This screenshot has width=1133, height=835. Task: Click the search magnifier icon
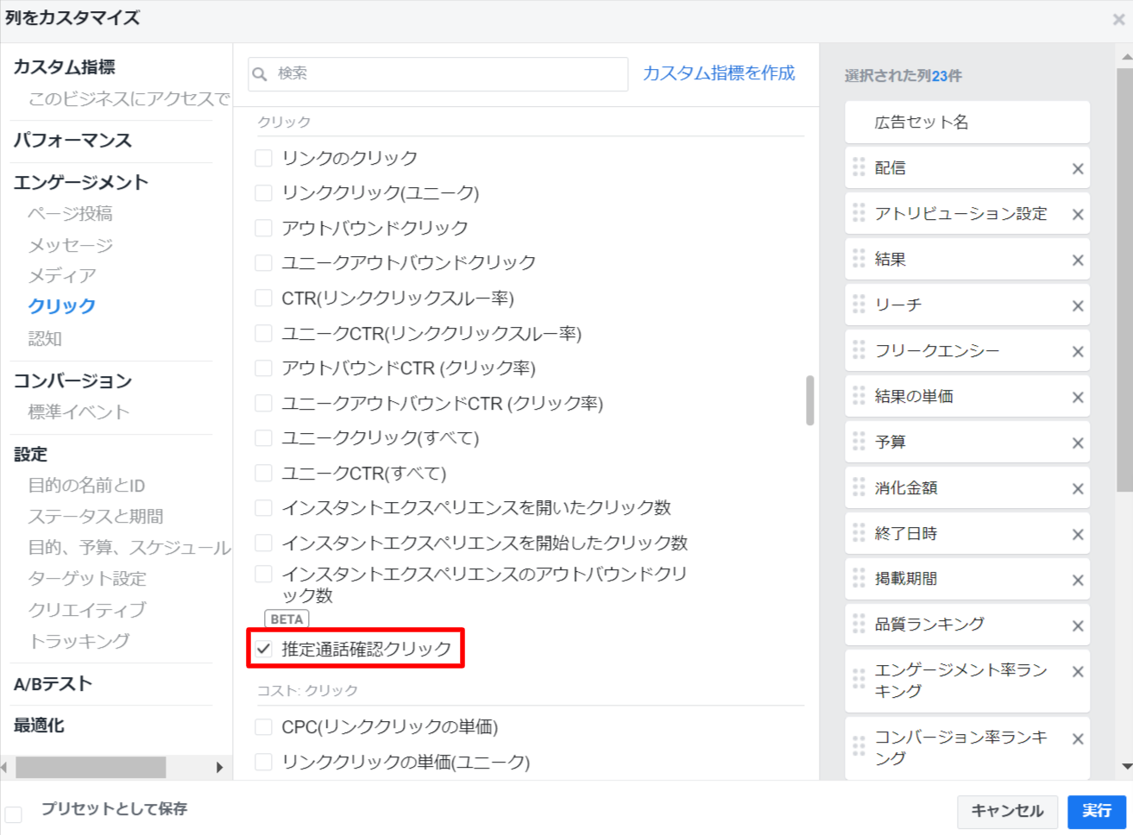tap(260, 74)
